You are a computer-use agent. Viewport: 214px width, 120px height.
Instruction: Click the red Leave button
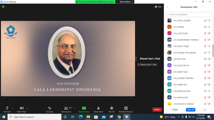click(x=157, y=110)
